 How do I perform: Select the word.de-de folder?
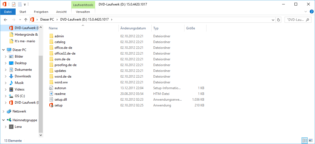pos(61,77)
